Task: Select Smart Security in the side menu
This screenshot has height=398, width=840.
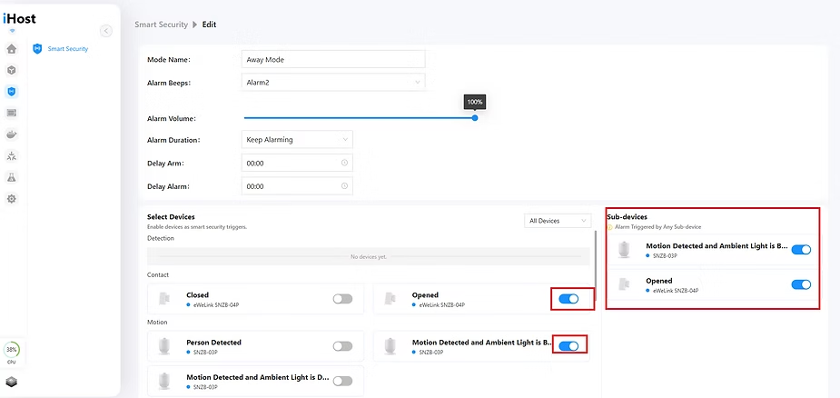Action: pyautogui.click(x=67, y=49)
